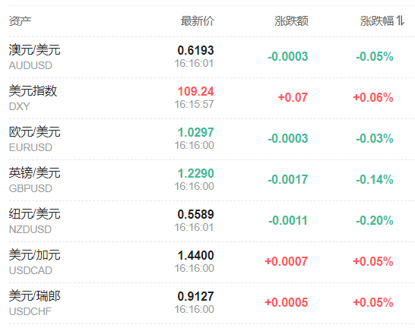Select the USDCAD ticker code
The height and width of the screenshot is (328, 415).
30,270
